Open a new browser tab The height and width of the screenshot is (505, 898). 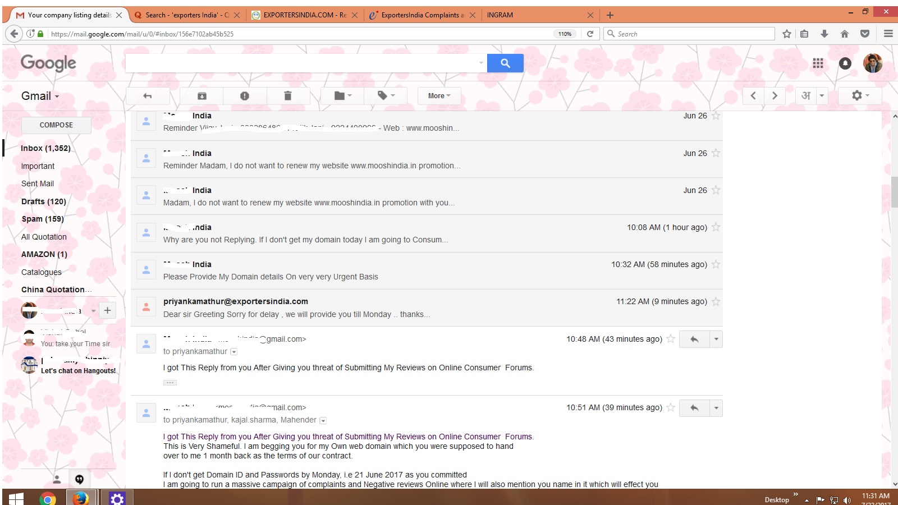click(x=610, y=15)
